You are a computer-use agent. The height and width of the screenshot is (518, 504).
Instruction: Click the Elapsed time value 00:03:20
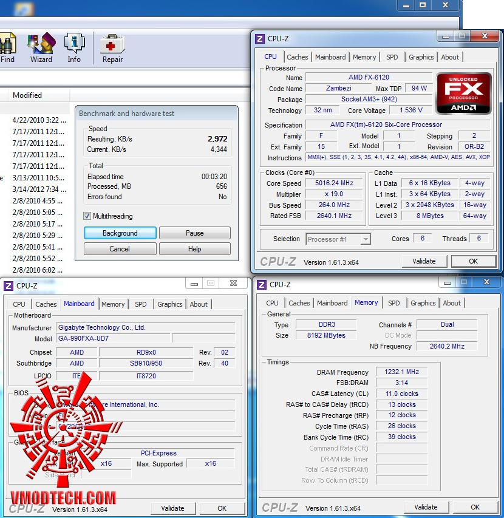pyautogui.click(x=214, y=177)
